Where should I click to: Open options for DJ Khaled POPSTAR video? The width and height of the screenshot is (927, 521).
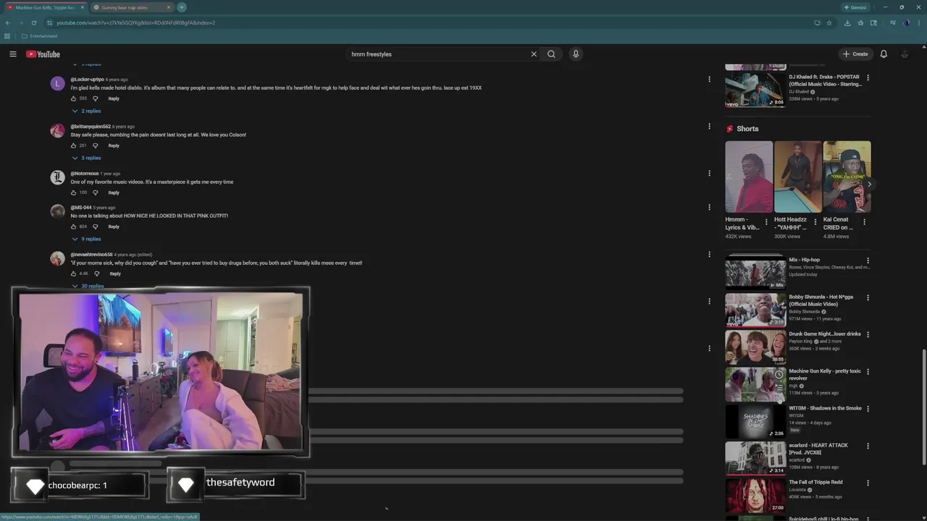868,77
